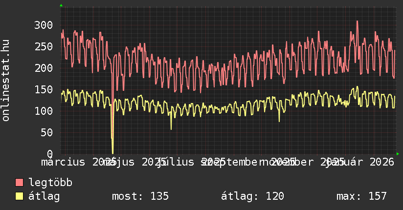Click the 'most: 135' statistic
This screenshot has width=403, height=210.
tap(140, 196)
